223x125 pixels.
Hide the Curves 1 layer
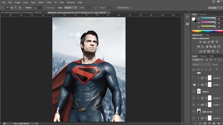tap(193, 98)
